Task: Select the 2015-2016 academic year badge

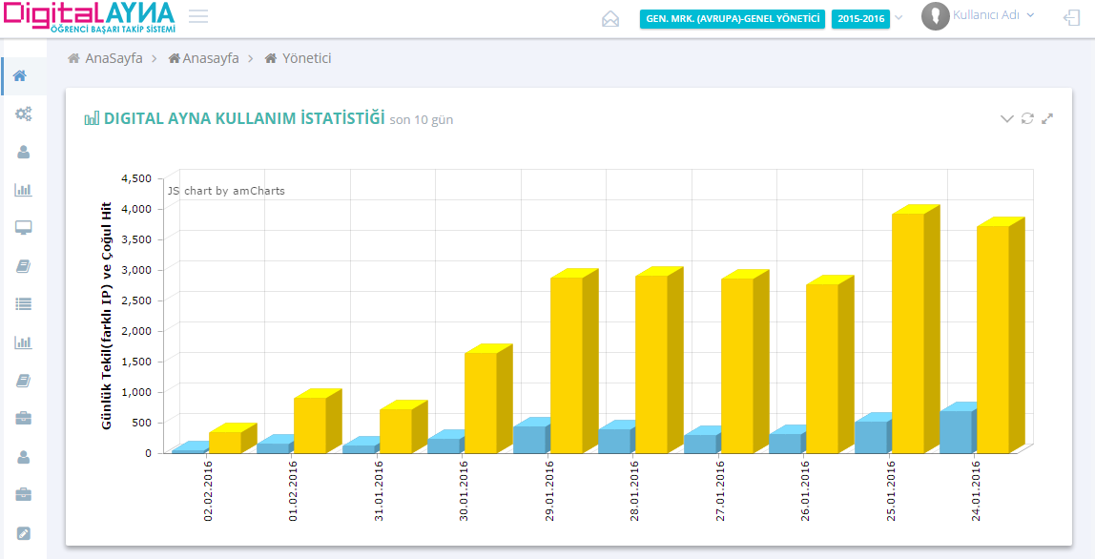Action: [860, 19]
